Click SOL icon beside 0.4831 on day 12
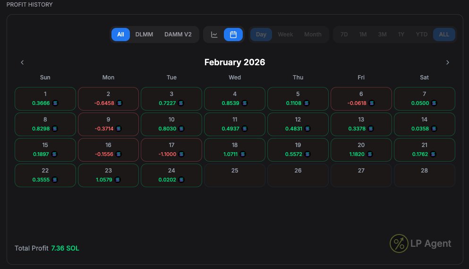Screen dimensions: 469x269 coord(307,129)
